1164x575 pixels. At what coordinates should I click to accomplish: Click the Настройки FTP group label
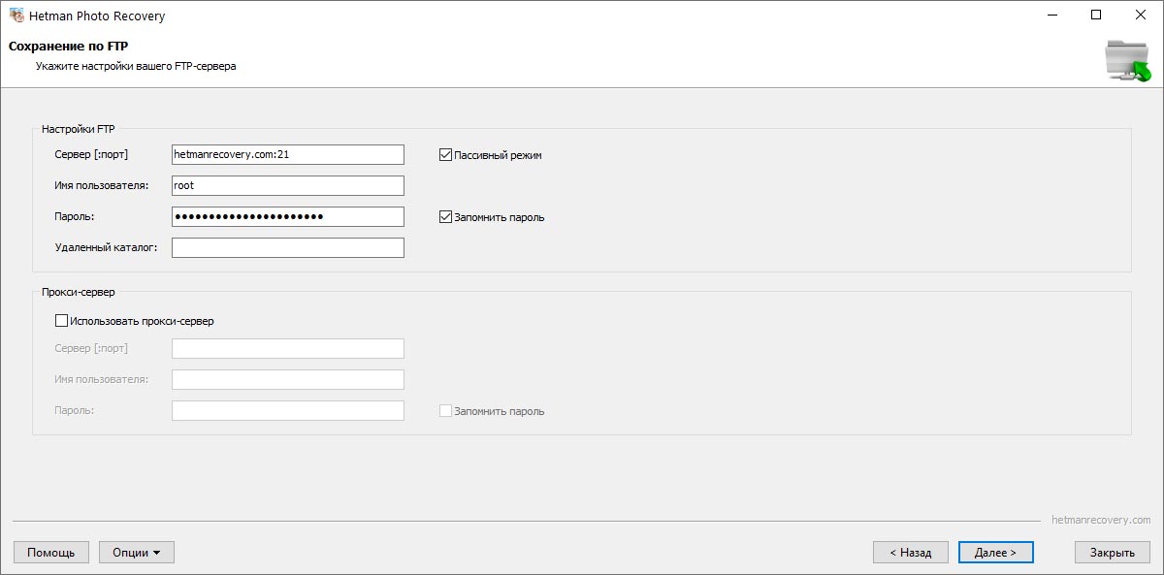click(x=79, y=129)
